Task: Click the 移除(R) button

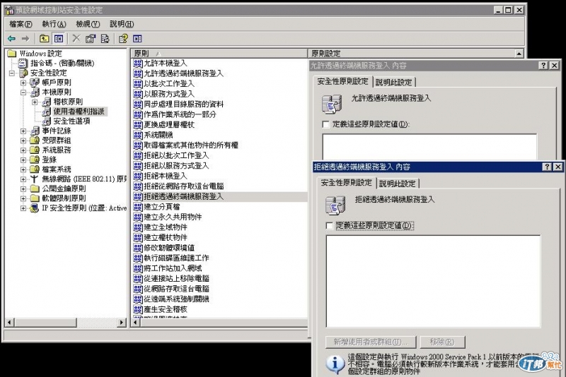Action: (x=442, y=342)
